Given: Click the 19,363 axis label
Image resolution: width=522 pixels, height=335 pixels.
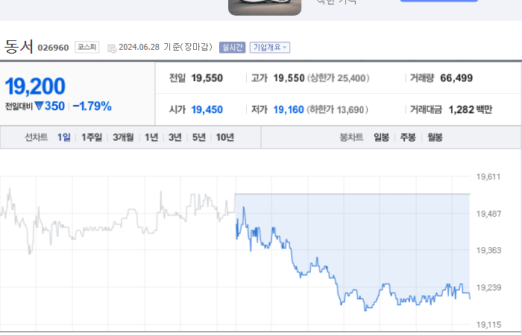Looking at the screenshot, I should 488,250.
